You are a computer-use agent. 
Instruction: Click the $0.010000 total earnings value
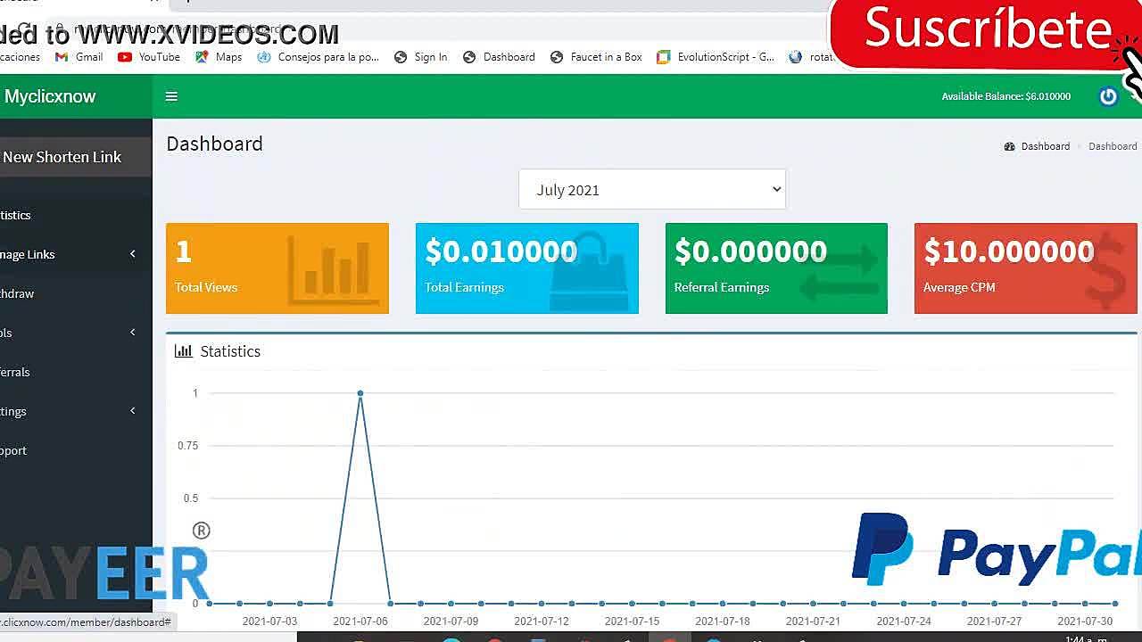(x=501, y=251)
